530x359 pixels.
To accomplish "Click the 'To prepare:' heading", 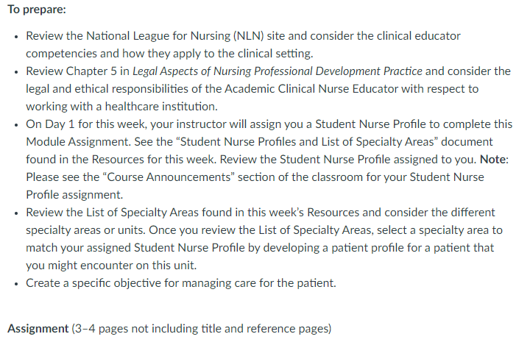I will point(37,10).
